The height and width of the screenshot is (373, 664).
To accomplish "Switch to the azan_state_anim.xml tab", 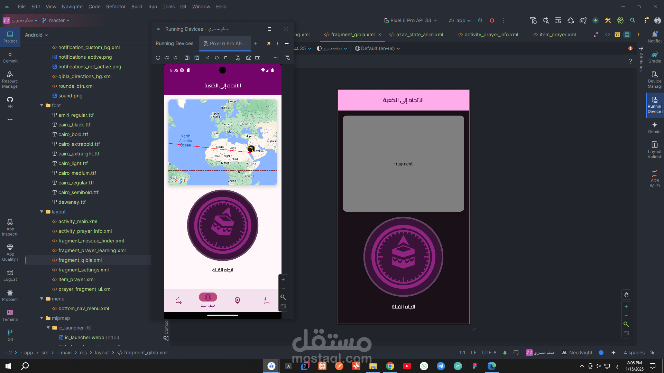I will coord(419,35).
